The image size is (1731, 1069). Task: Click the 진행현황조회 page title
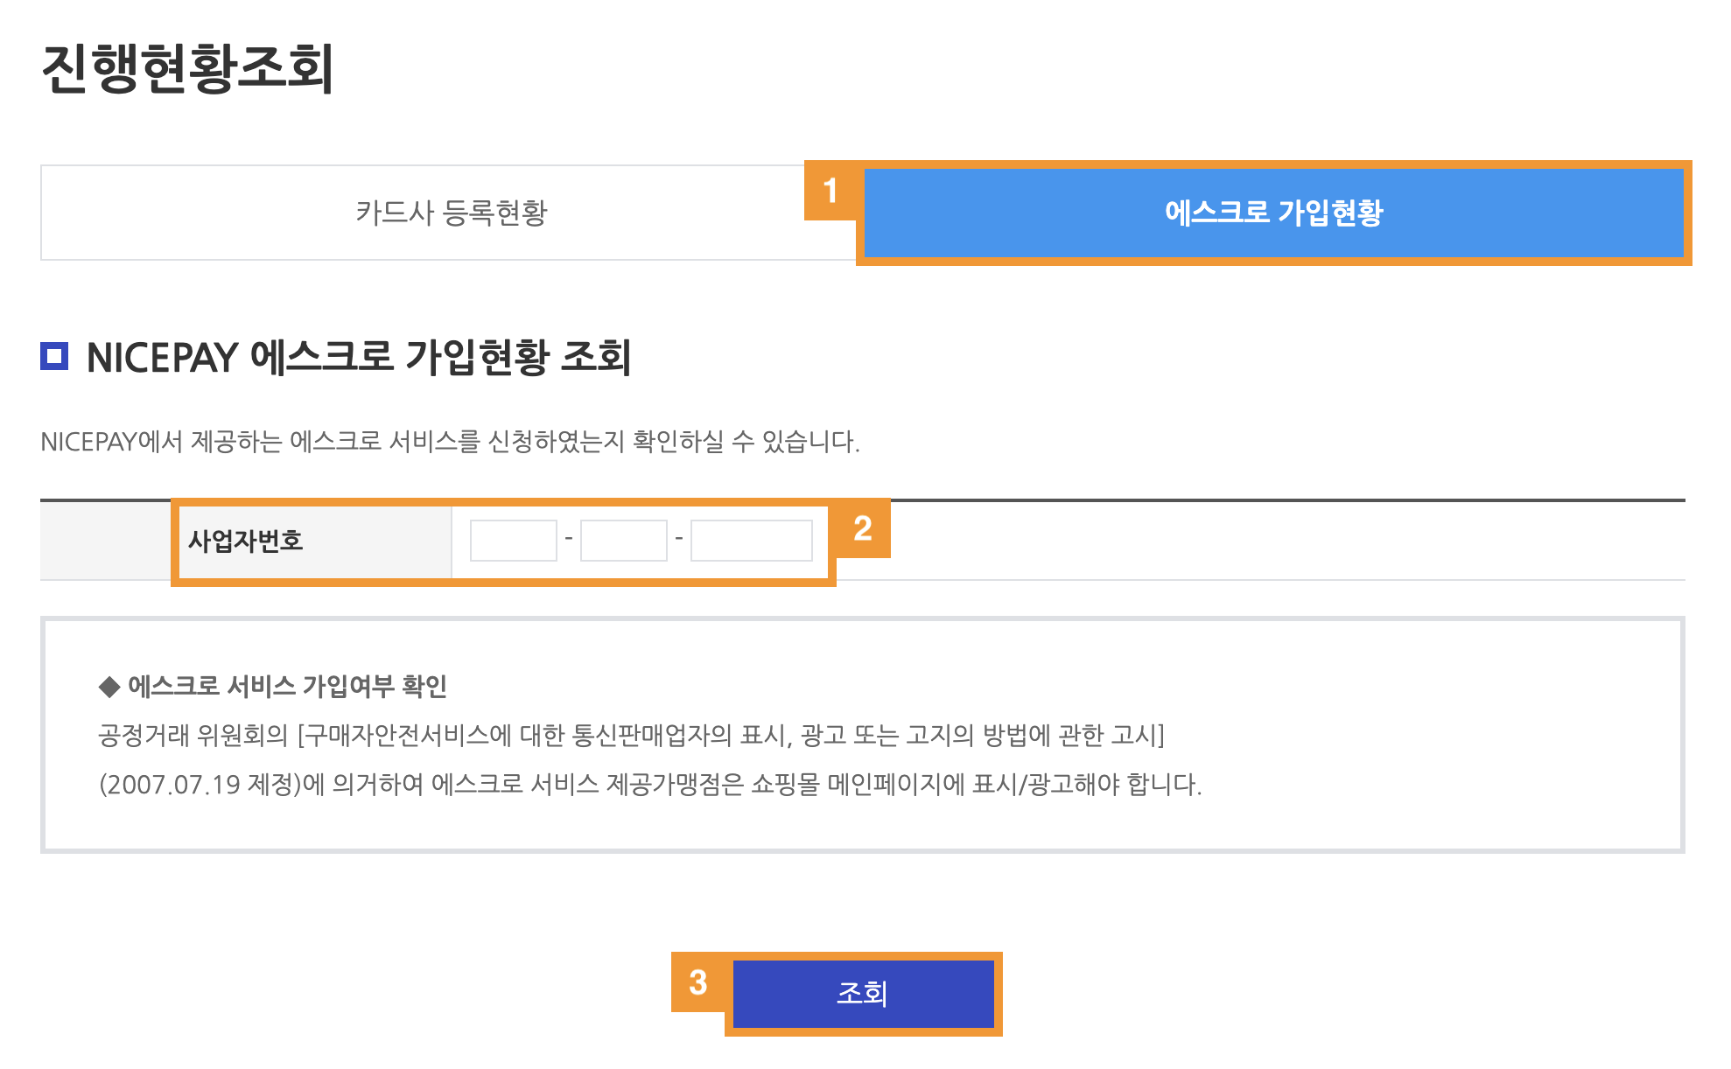(187, 68)
